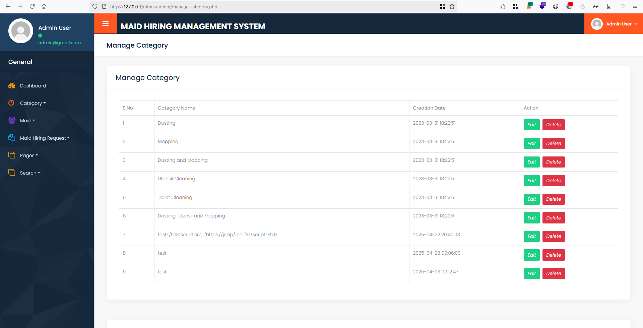
Task: Edit the Dusting category
Action: click(x=532, y=125)
